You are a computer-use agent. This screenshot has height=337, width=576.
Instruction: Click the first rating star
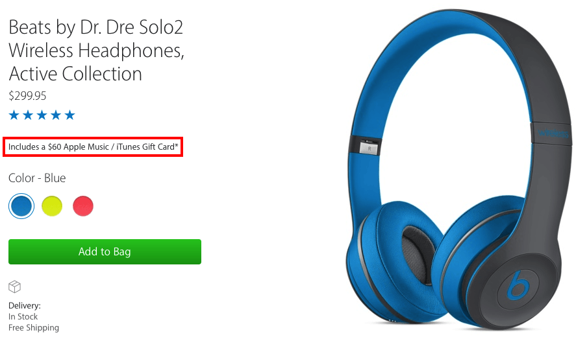pos(14,115)
